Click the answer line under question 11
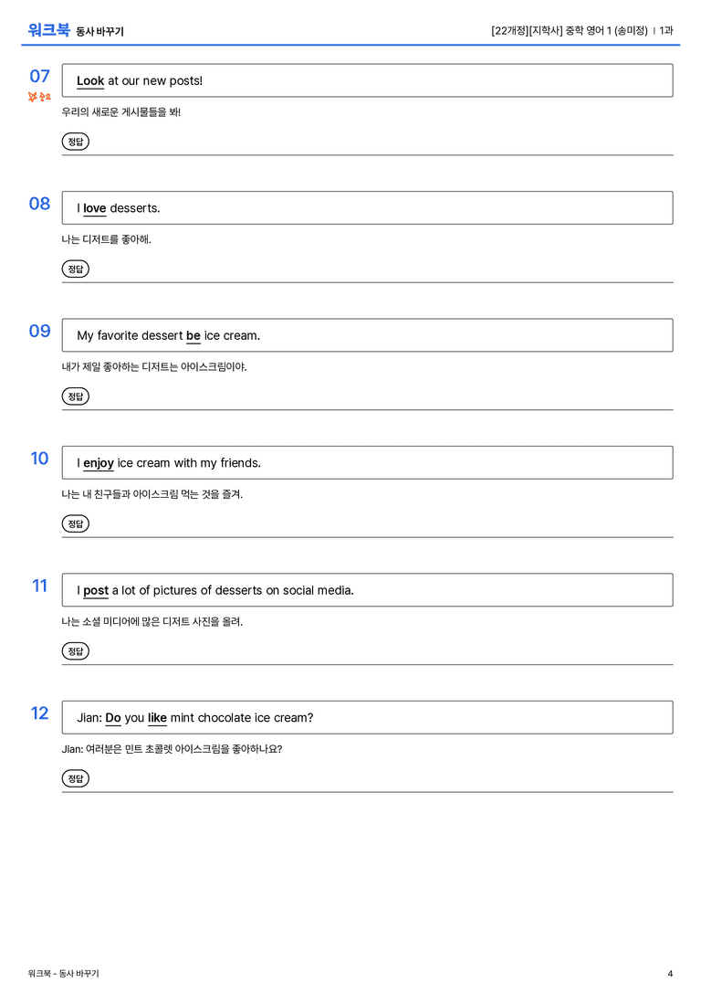This screenshot has height=993, width=701. (368, 664)
